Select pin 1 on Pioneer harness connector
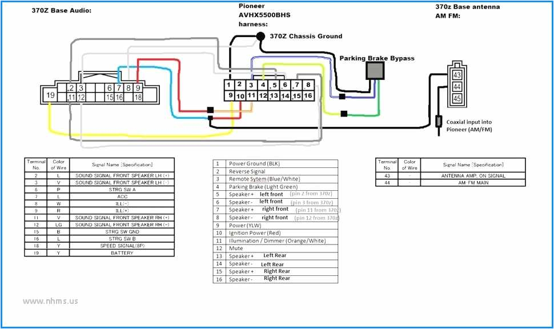Image resolution: width=554 pixels, height=329 pixels. coord(229,85)
